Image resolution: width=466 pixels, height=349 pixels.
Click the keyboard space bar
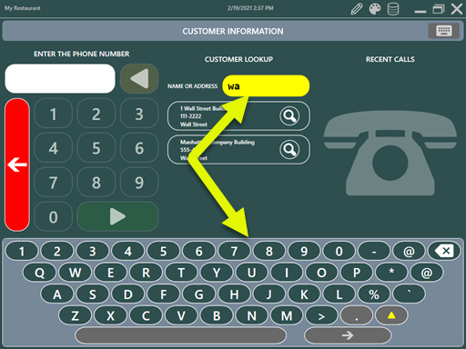tap(181, 335)
